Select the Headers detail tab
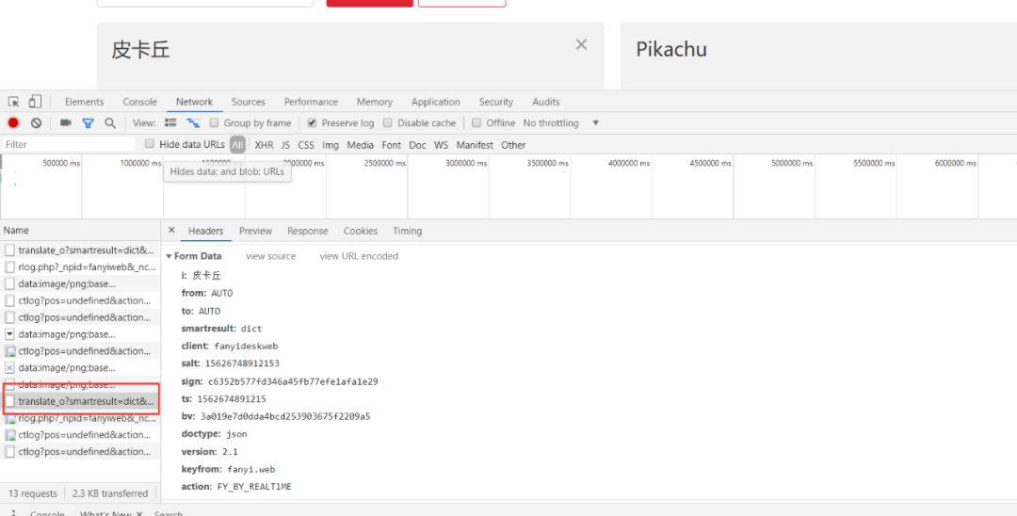Screen dimensions: 1017x516 [205, 231]
